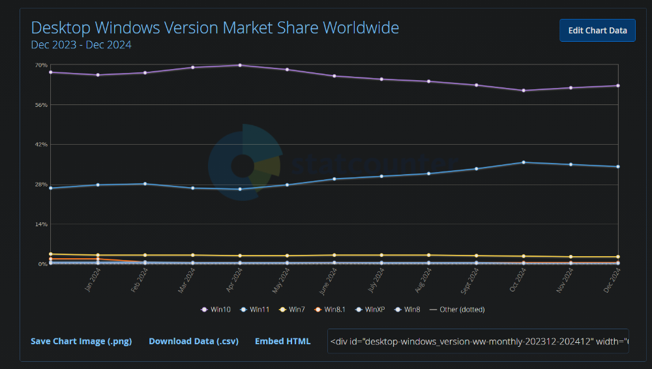This screenshot has width=652, height=369.
Task: Select Win11 data point at Feb 2024
Action: click(x=145, y=184)
